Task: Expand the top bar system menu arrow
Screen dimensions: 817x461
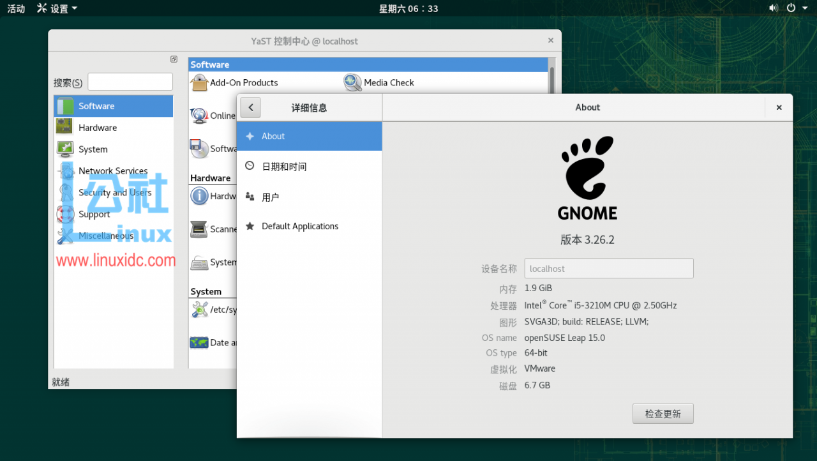Action: tap(805, 8)
